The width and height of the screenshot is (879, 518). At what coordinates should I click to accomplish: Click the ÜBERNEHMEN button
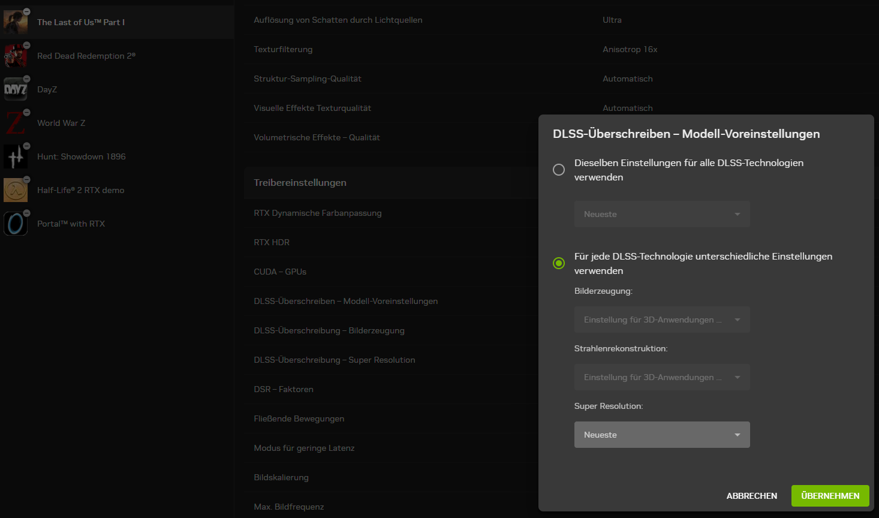[x=830, y=496]
